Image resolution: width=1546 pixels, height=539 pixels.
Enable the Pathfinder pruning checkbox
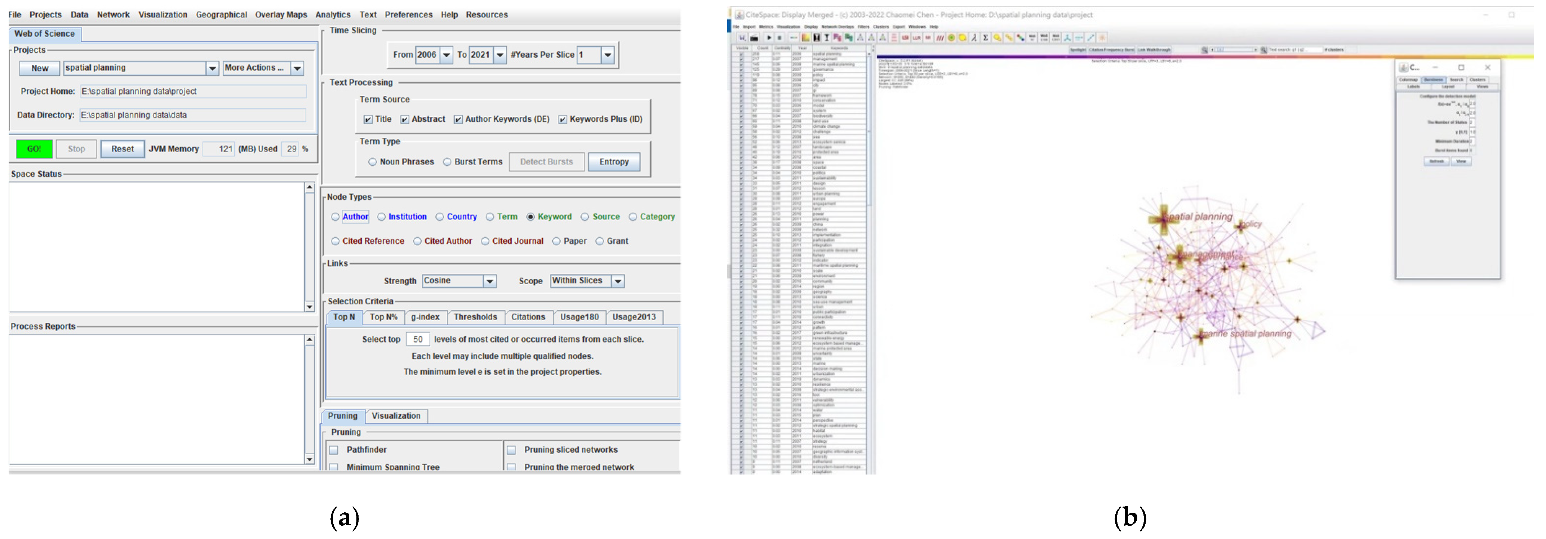(x=334, y=450)
